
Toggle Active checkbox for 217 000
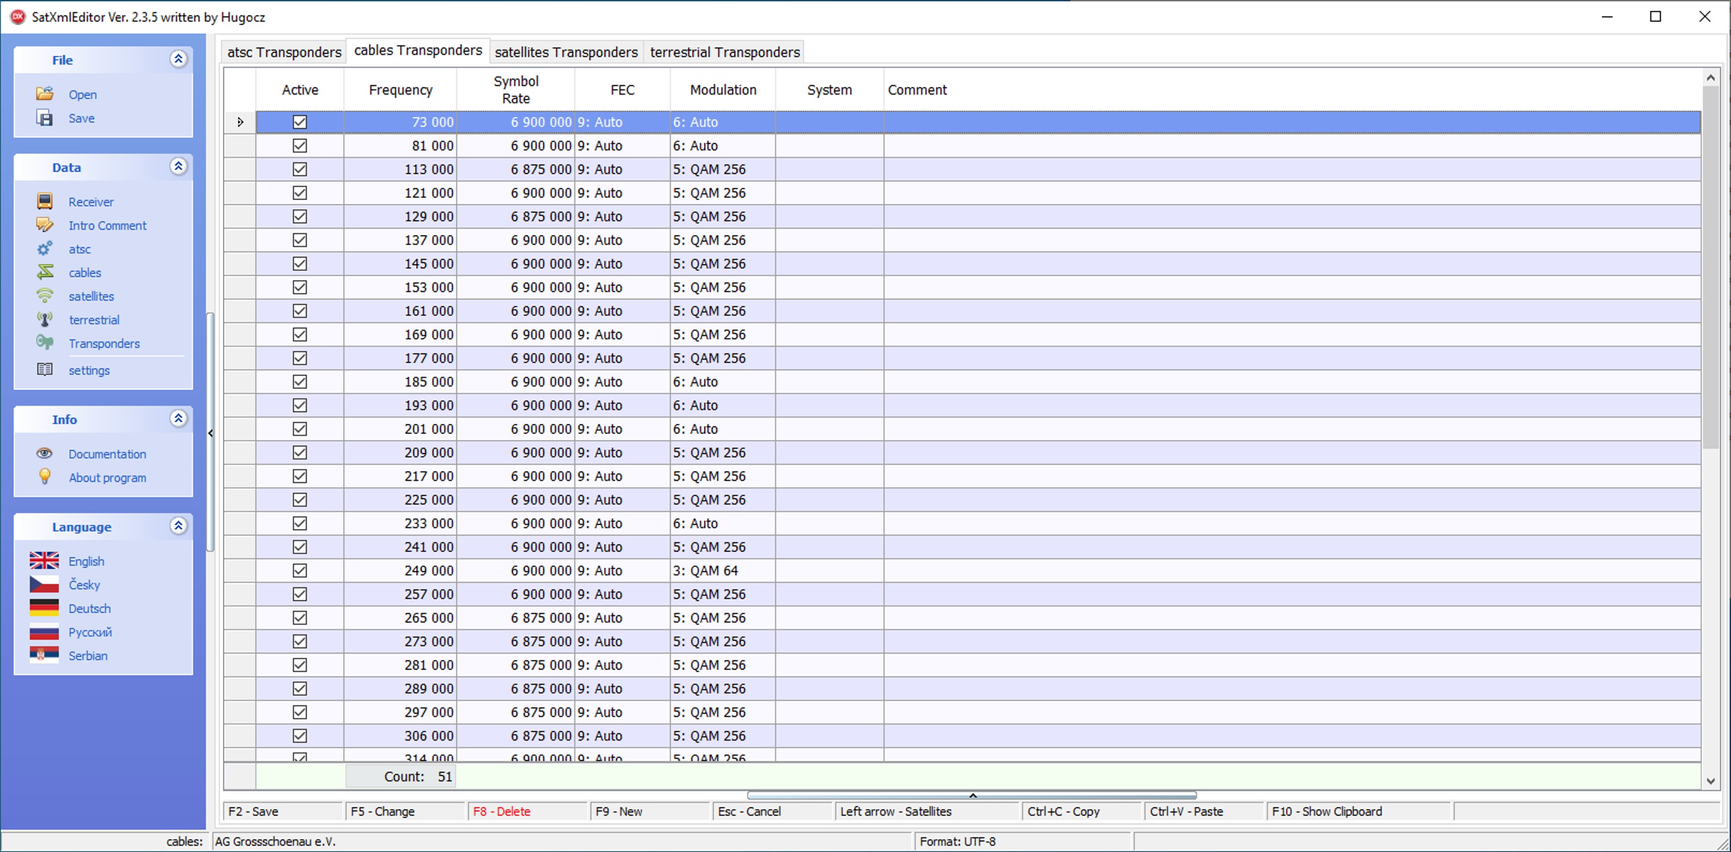[299, 476]
